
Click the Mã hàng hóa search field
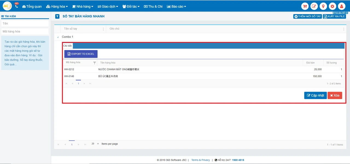pyautogui.click(x=25, y=32)
